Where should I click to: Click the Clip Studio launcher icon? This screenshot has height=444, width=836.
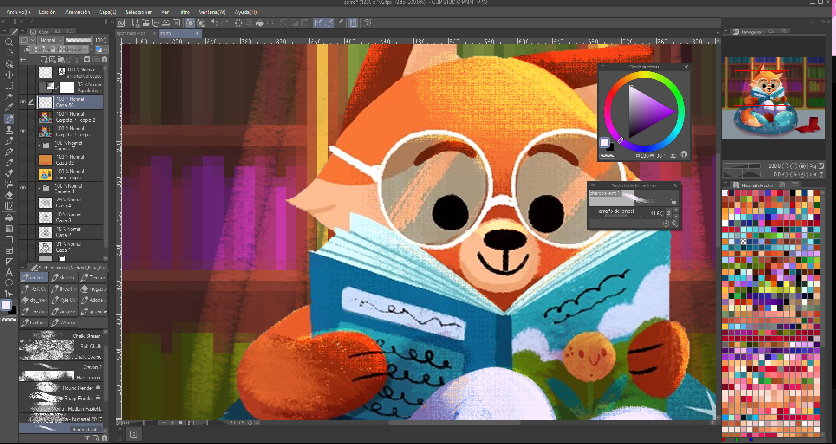point(121,23)
